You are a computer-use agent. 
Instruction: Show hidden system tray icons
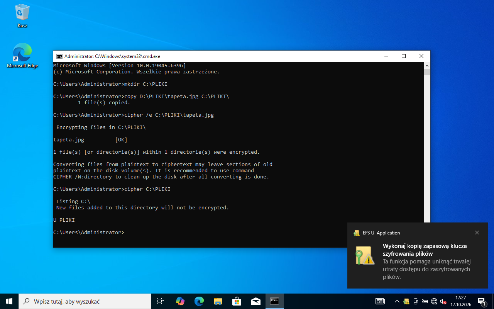coord(397,301)
